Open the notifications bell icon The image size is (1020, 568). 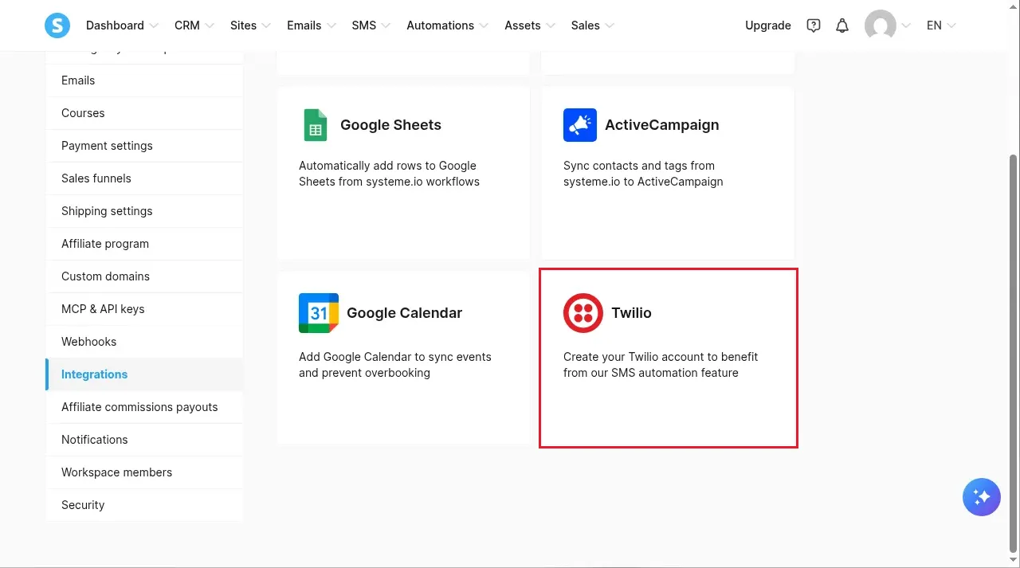click(842, 25)
